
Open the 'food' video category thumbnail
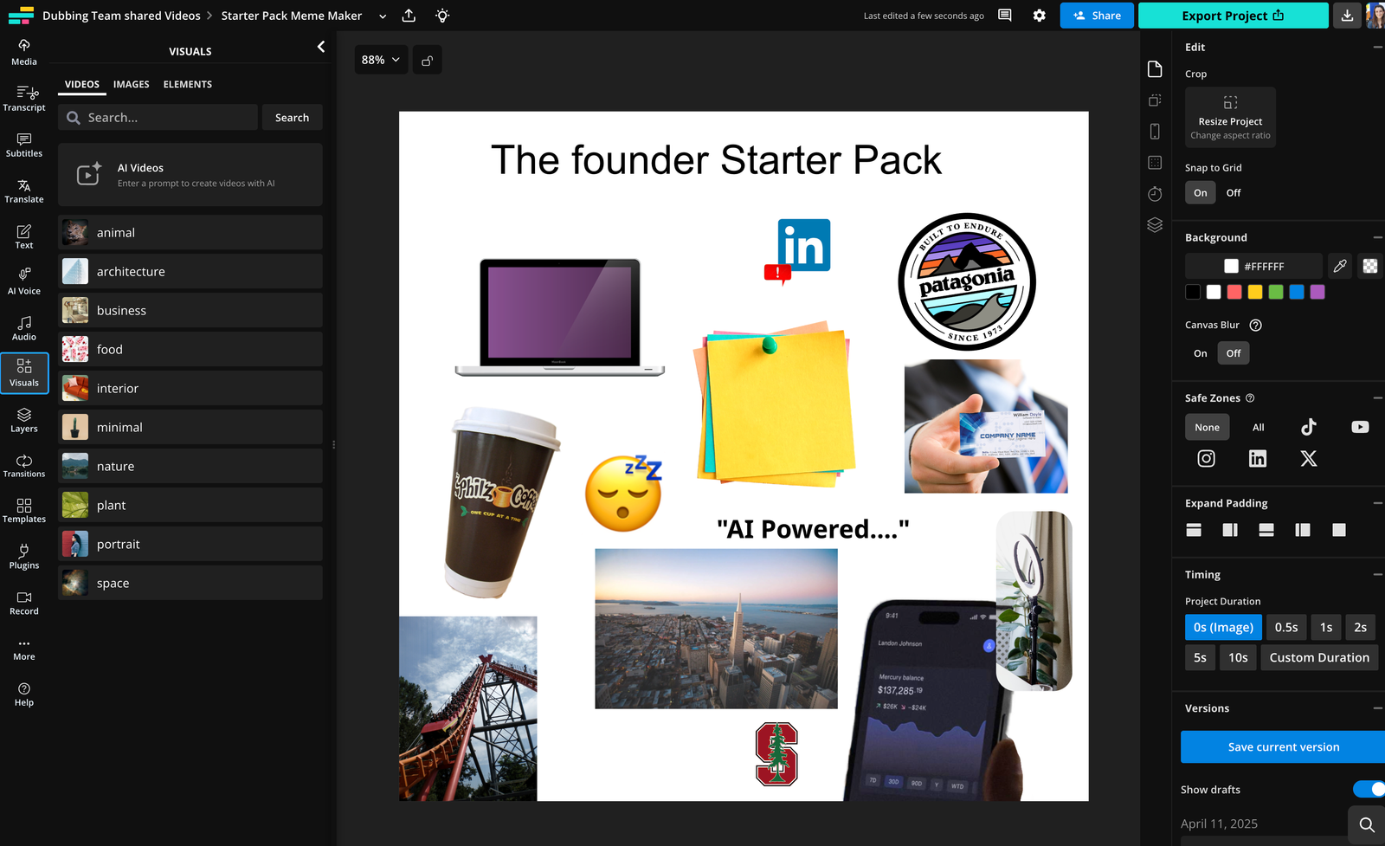pos(74,348)
